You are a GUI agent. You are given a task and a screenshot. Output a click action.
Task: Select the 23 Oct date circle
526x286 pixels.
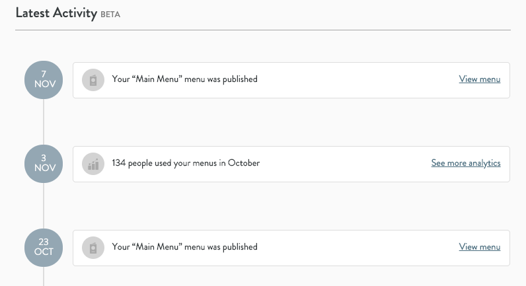[44, 248]
